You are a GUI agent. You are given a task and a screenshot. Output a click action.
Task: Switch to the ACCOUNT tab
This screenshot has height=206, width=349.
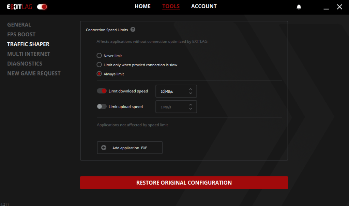[x=204, y=6]
